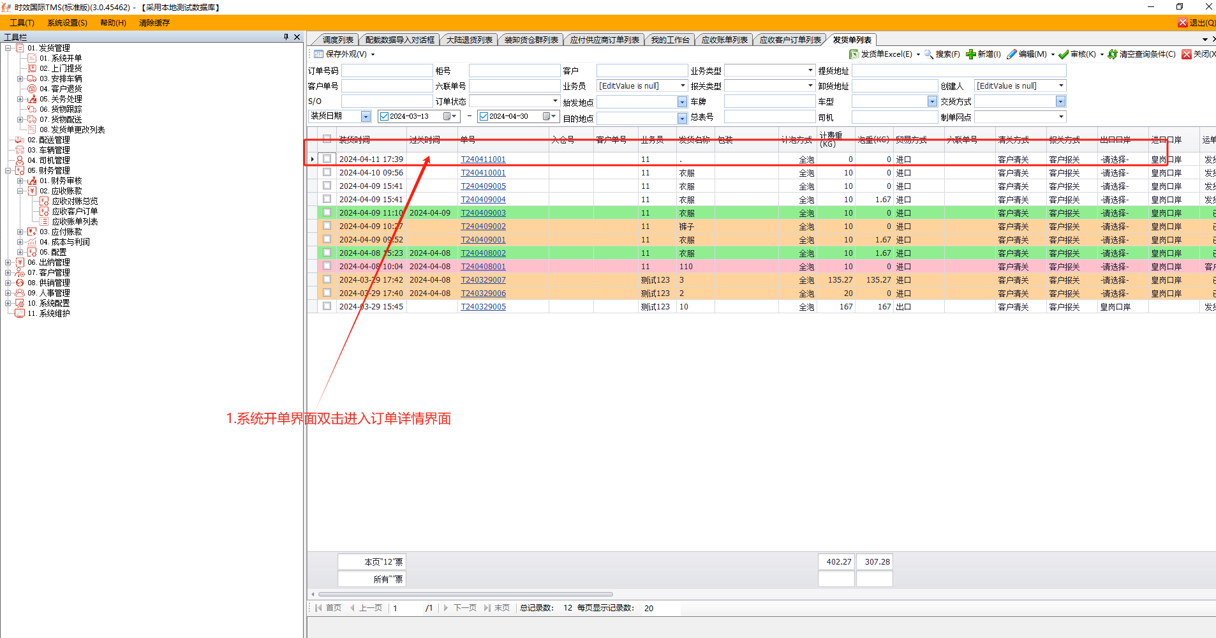Click the 清空查询条件 toolbar icon

coord(1113,54)
